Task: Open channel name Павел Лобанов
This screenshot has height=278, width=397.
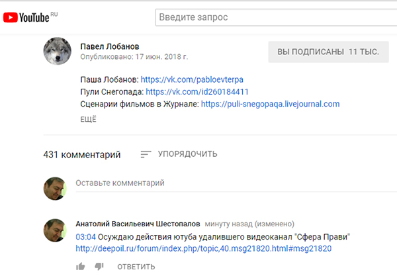Action: [110, 46]
